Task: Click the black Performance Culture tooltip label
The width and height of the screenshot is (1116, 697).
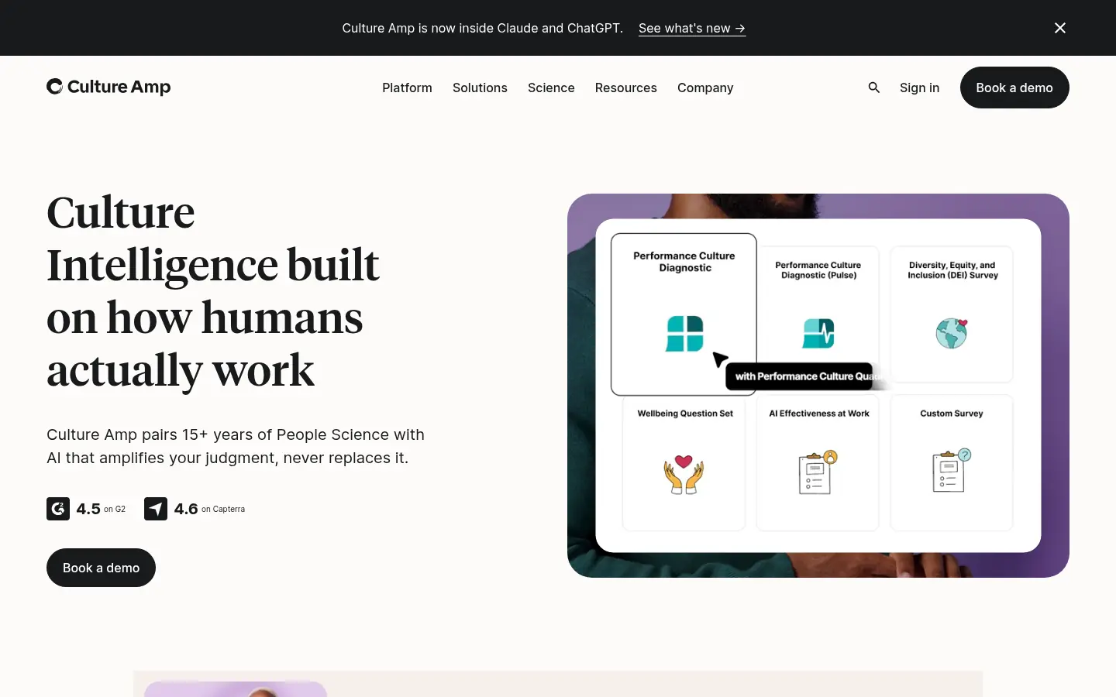Action: 799,376
